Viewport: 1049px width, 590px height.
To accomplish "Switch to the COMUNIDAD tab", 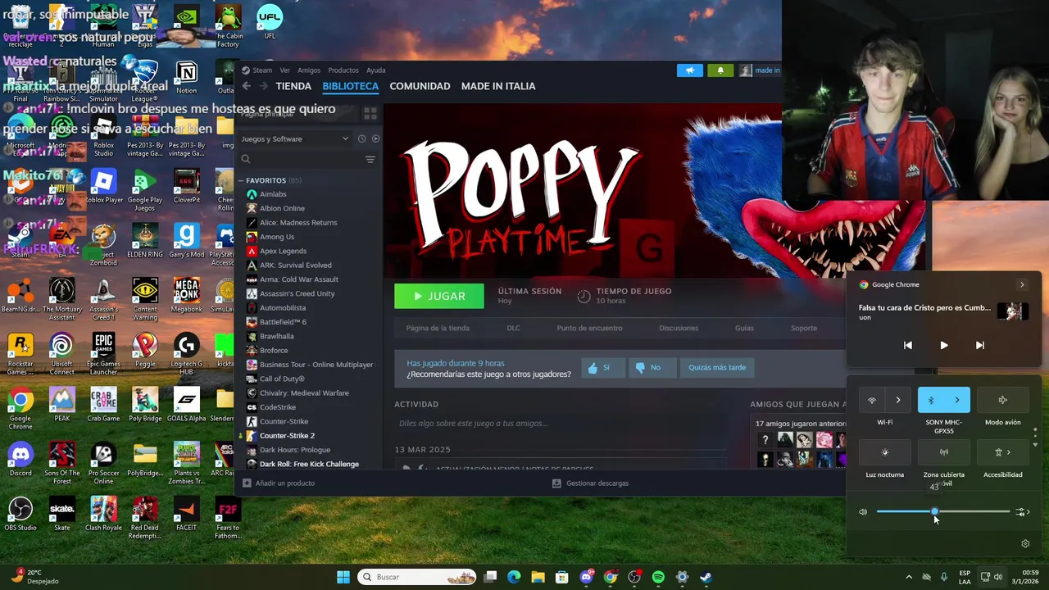I will pos(420,86).
